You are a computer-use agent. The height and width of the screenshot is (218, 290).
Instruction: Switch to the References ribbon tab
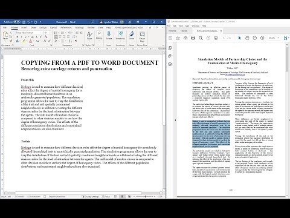(66, 28)
